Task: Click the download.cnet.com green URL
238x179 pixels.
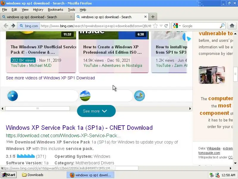Action: pos(63,135)
